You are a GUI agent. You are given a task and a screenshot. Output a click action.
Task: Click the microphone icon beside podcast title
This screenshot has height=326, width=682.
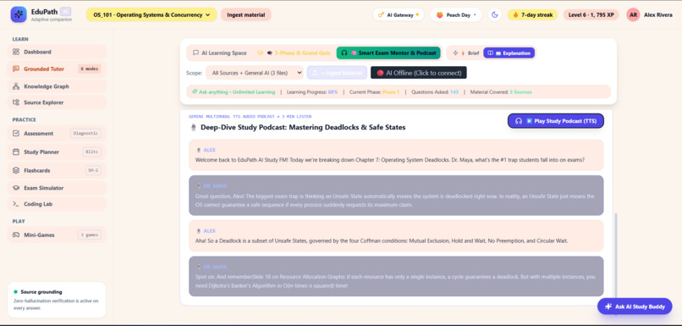[x=194, y=128]
